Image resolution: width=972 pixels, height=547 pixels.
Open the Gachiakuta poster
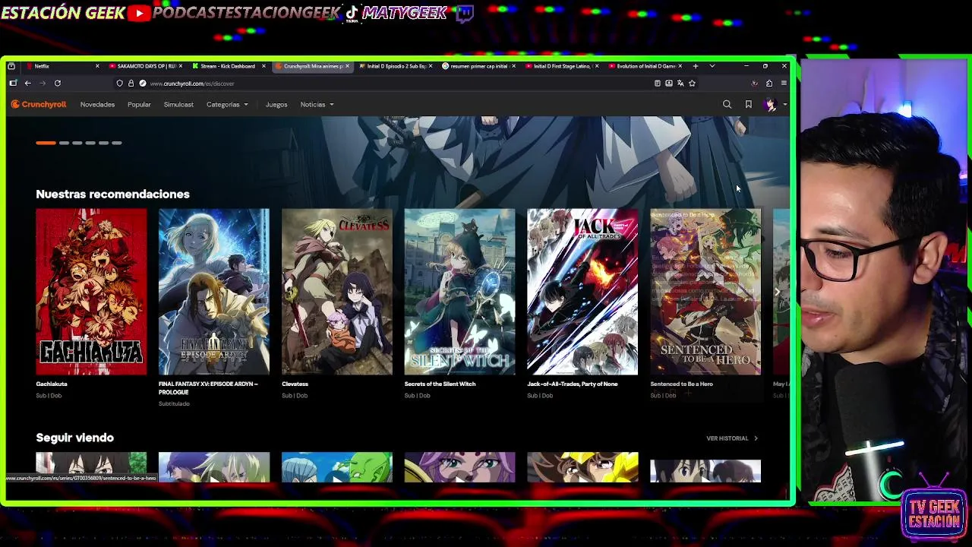tap(91, 292)
